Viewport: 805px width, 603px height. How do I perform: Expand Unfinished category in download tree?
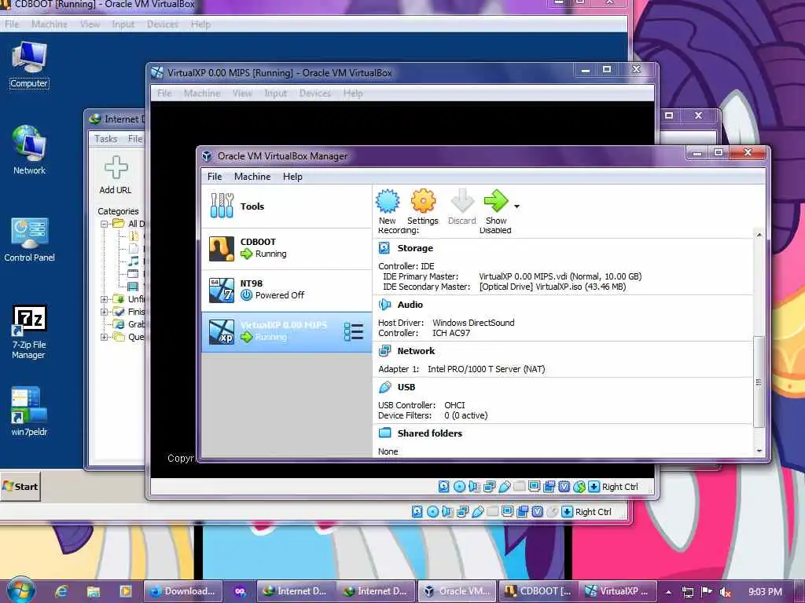coord(105,299)
